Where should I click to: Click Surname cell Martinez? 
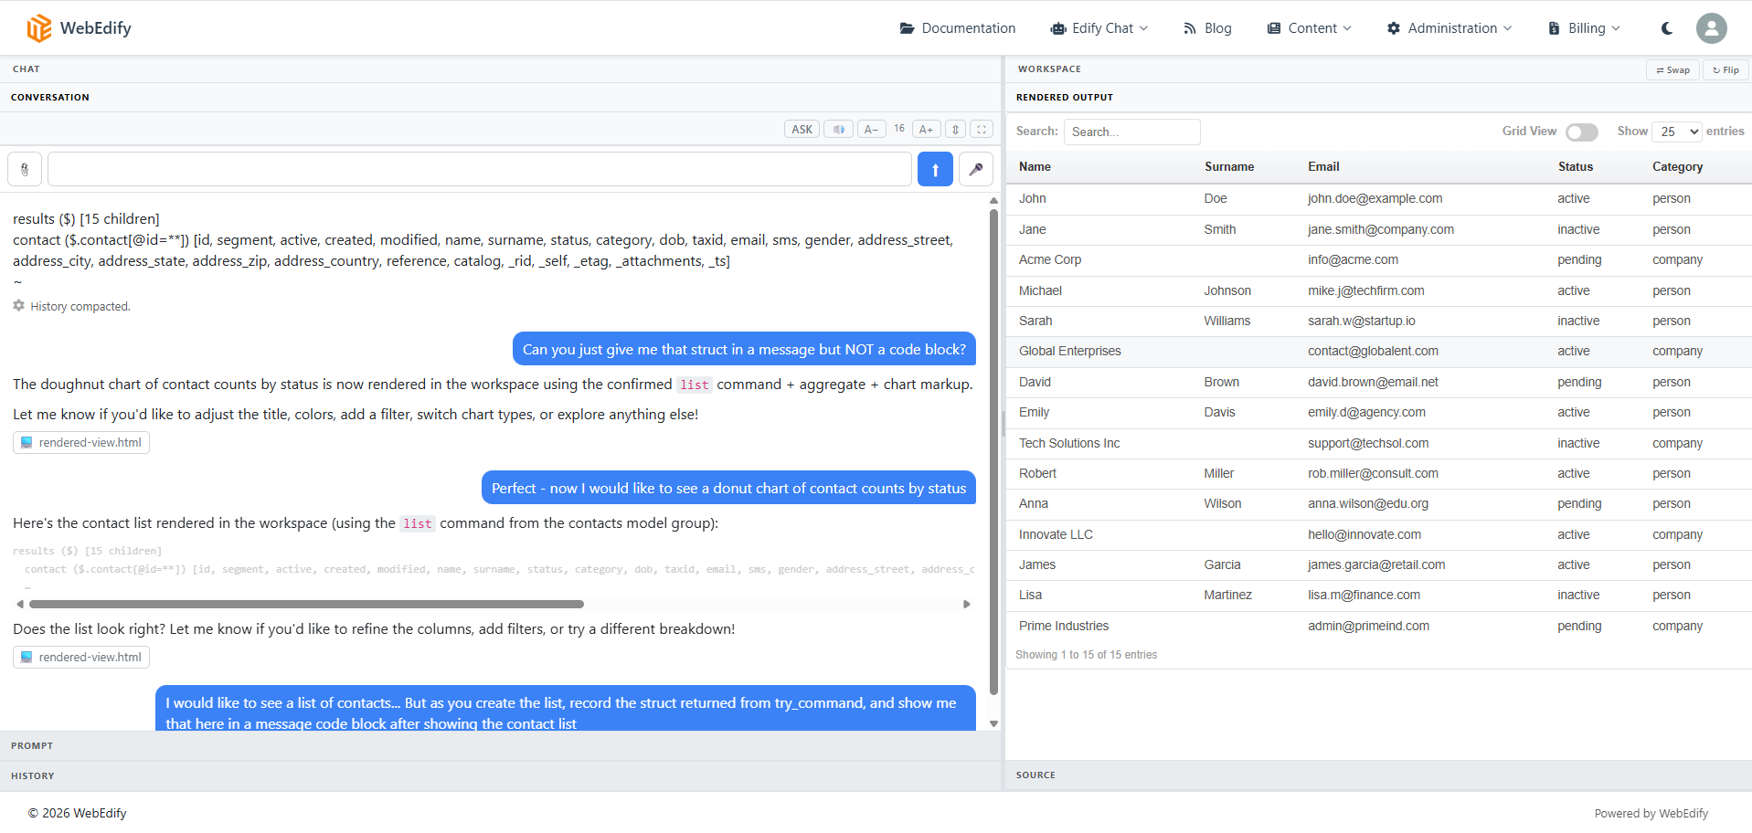(1228, 596)
